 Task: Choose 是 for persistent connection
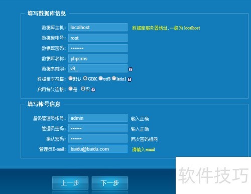[70, 89]
